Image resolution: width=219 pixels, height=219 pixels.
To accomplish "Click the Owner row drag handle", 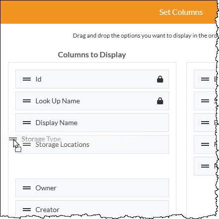I will click(27, 188).
